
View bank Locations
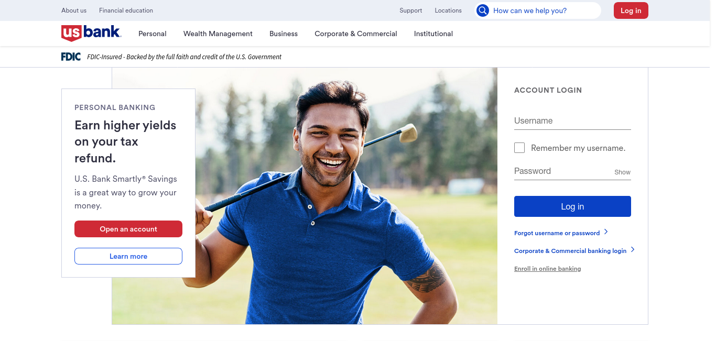point(448,10)
